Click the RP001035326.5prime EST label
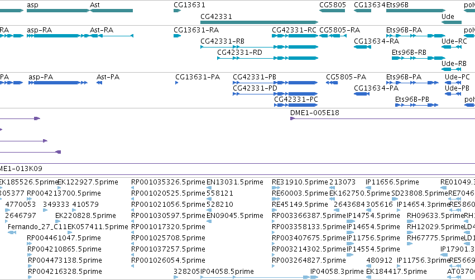 [x=168, y=182]
